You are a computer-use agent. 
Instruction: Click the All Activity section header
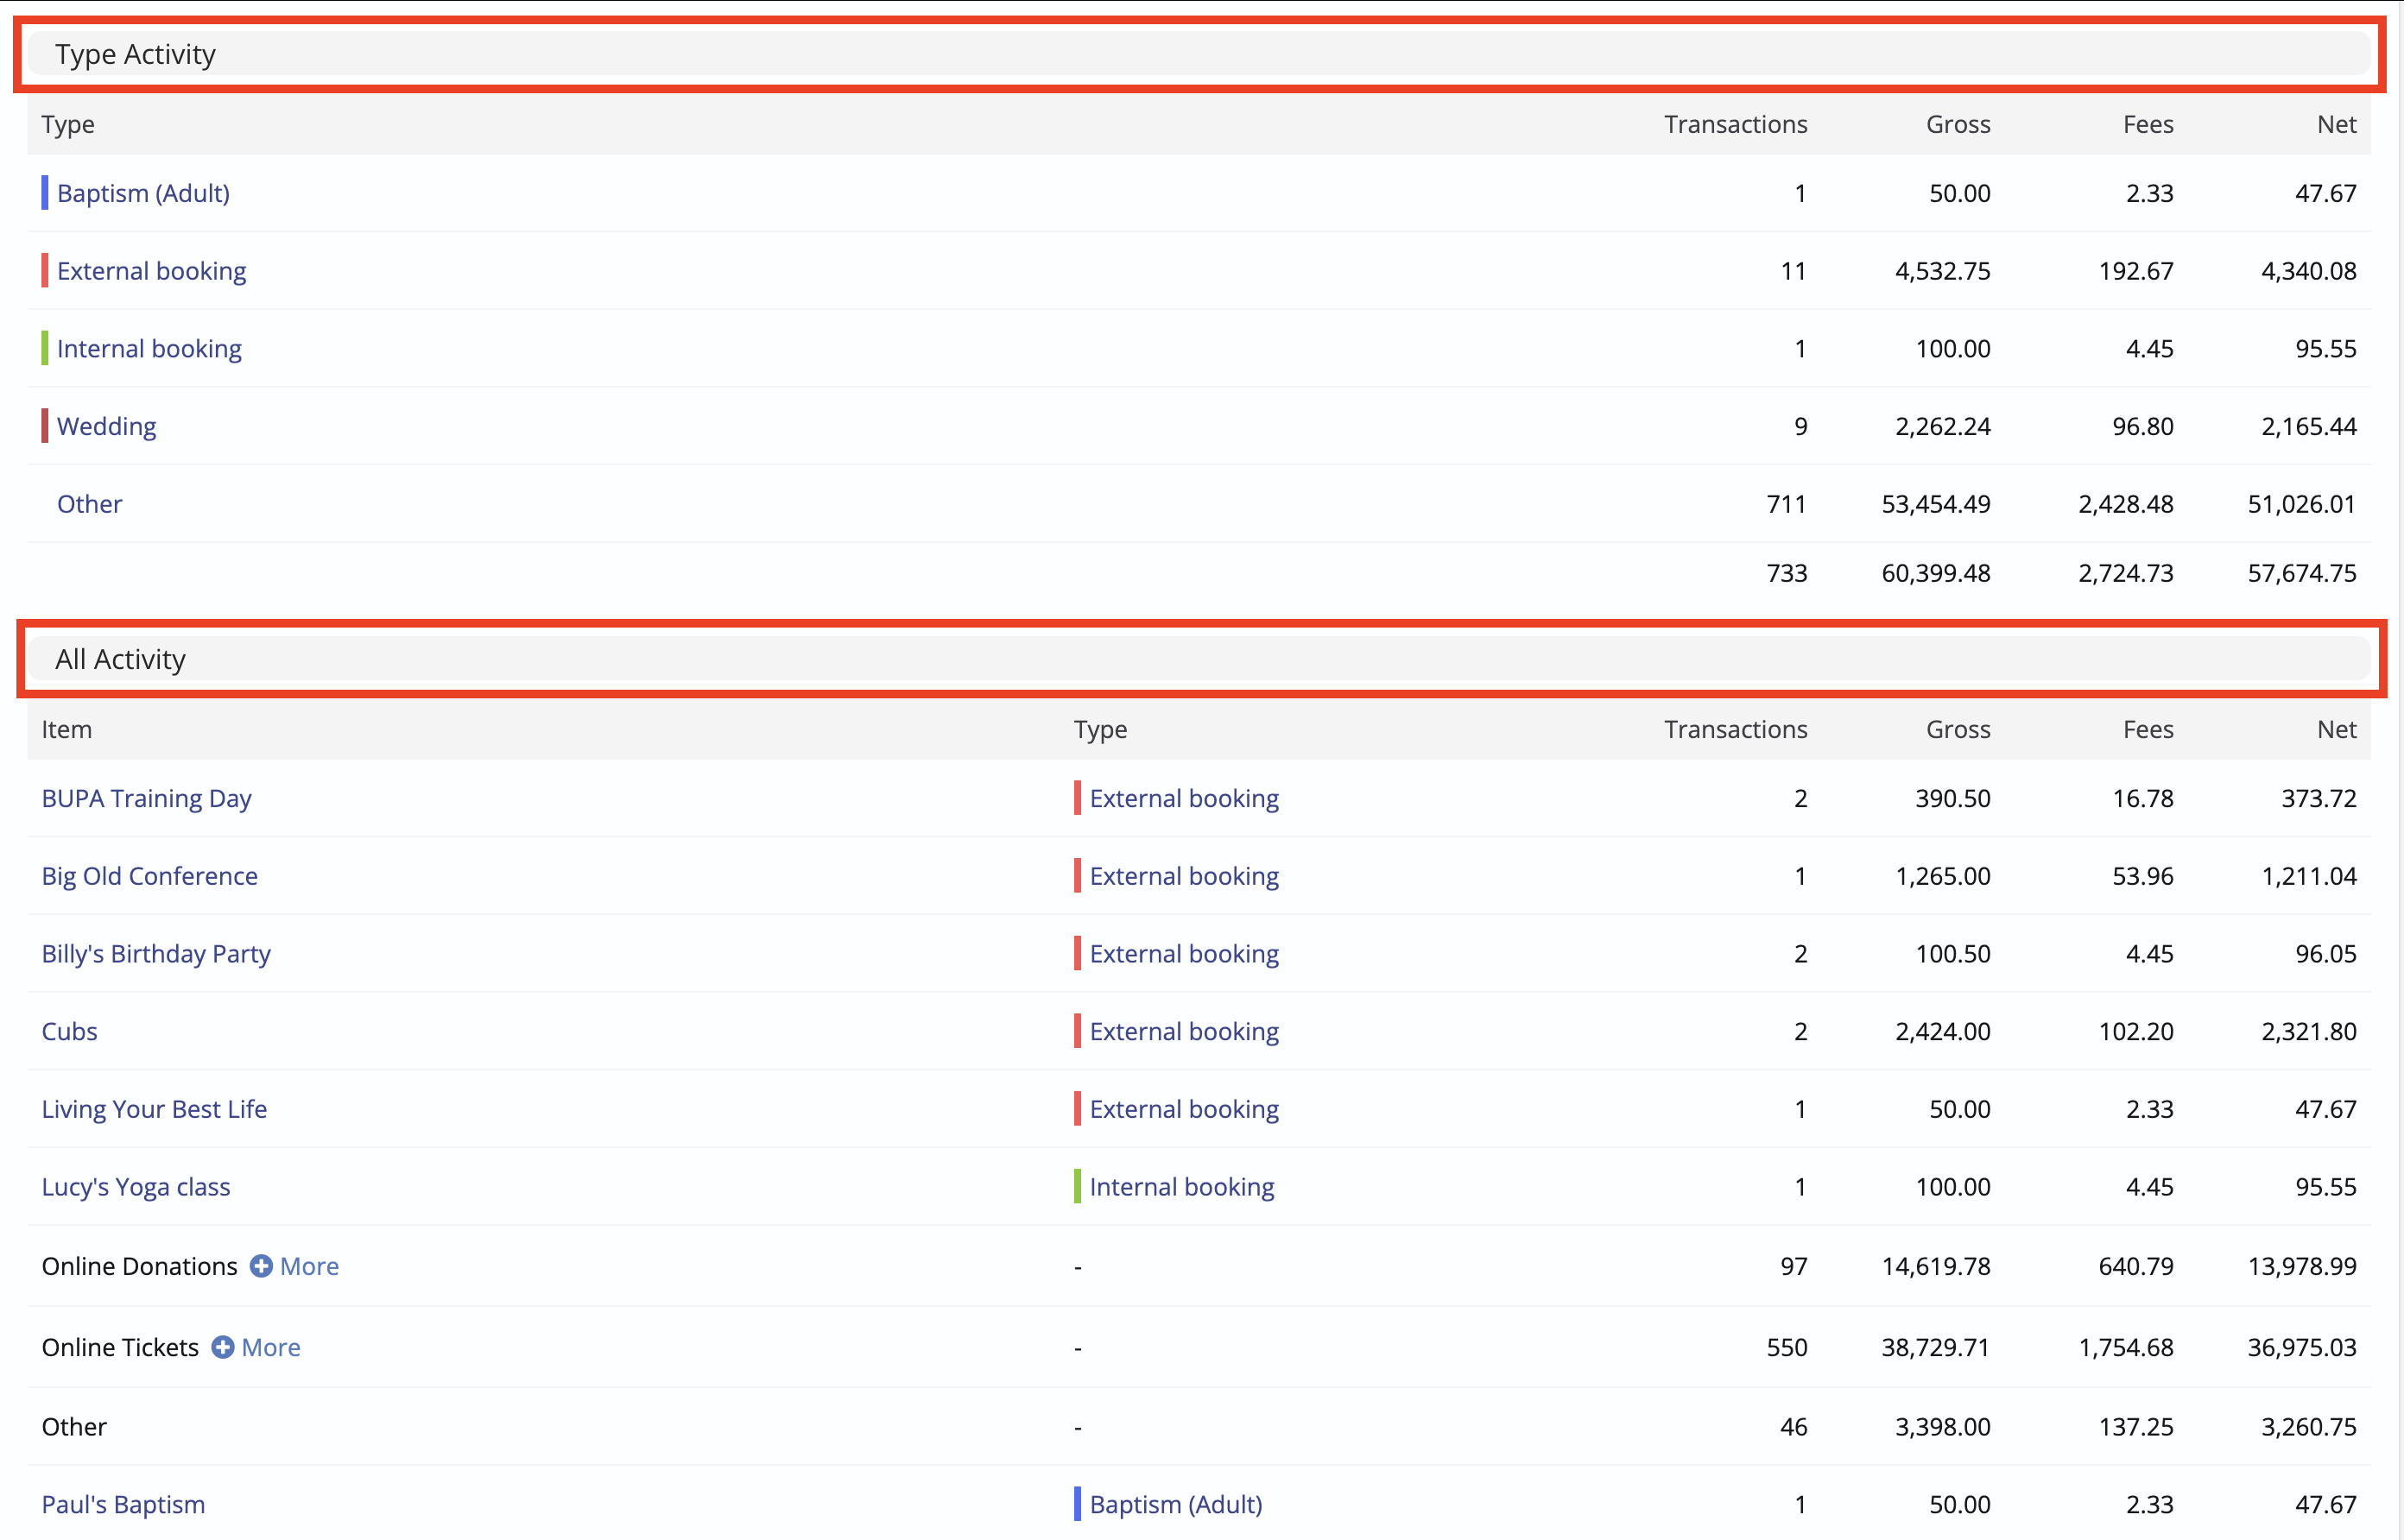[120, 659]
